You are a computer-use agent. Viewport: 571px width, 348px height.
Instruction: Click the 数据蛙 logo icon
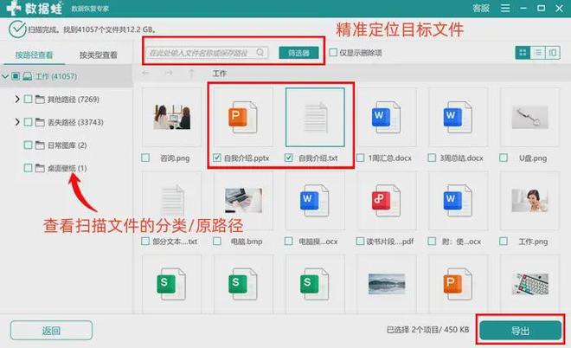coord(14,8)
